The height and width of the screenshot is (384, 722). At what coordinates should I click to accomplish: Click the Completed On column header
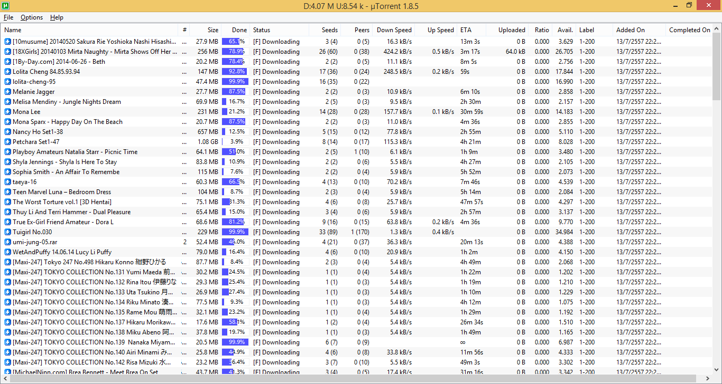690,30
